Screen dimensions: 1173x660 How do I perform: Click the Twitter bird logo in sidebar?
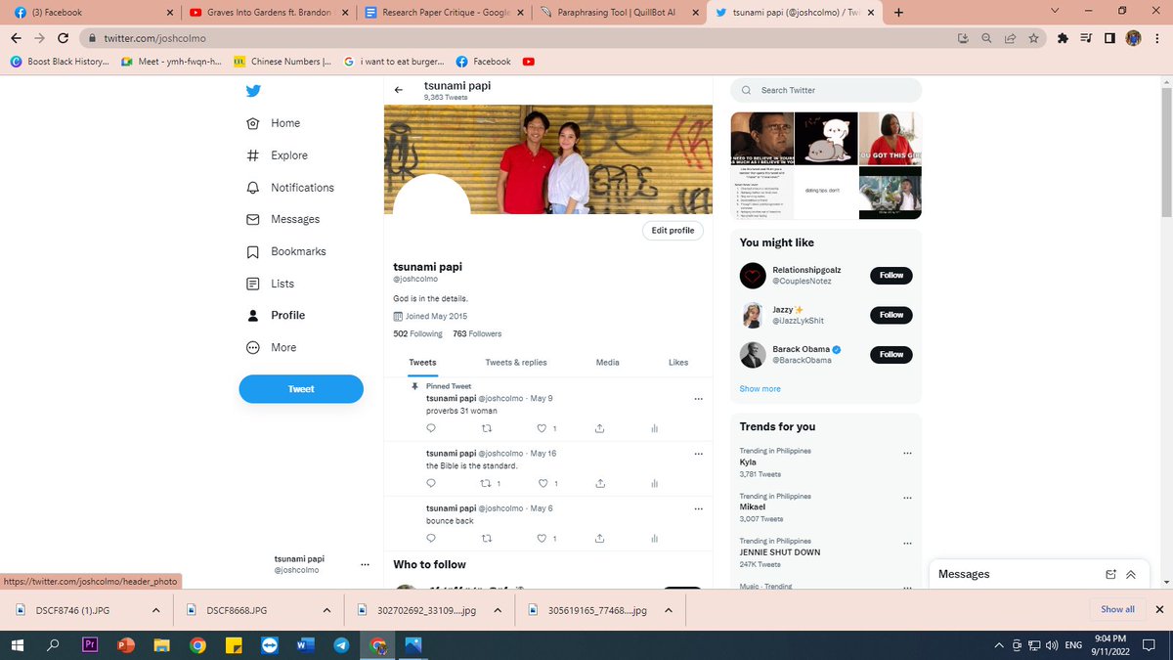[x=253, y=91]
